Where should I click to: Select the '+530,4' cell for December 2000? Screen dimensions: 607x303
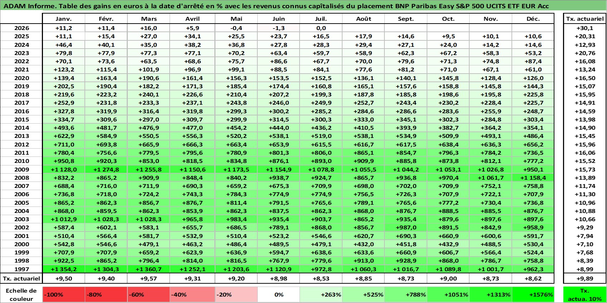533,244
